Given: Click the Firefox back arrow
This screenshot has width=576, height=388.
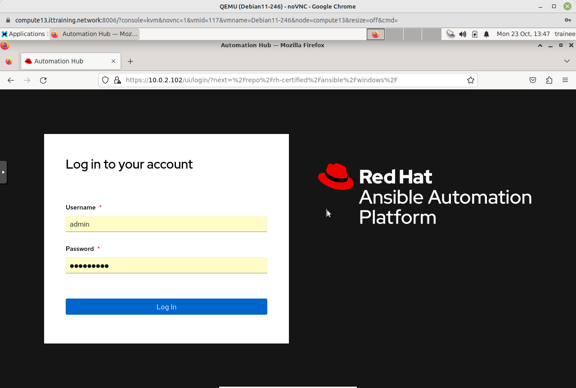Looking at the screenshot, I should (11, 80).
